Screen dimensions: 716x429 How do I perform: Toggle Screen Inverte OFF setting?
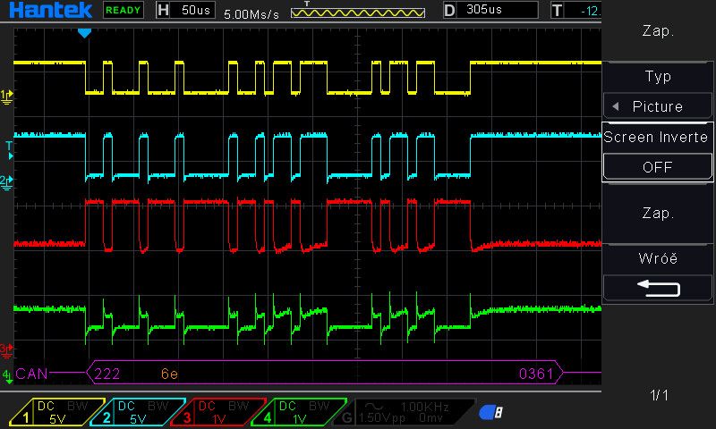pos(658,167)
